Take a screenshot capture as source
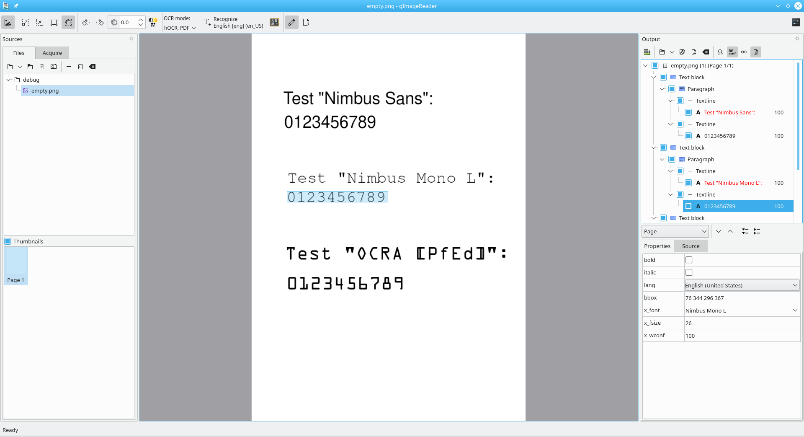Screen dimensions: 804x437 [54, 67]
